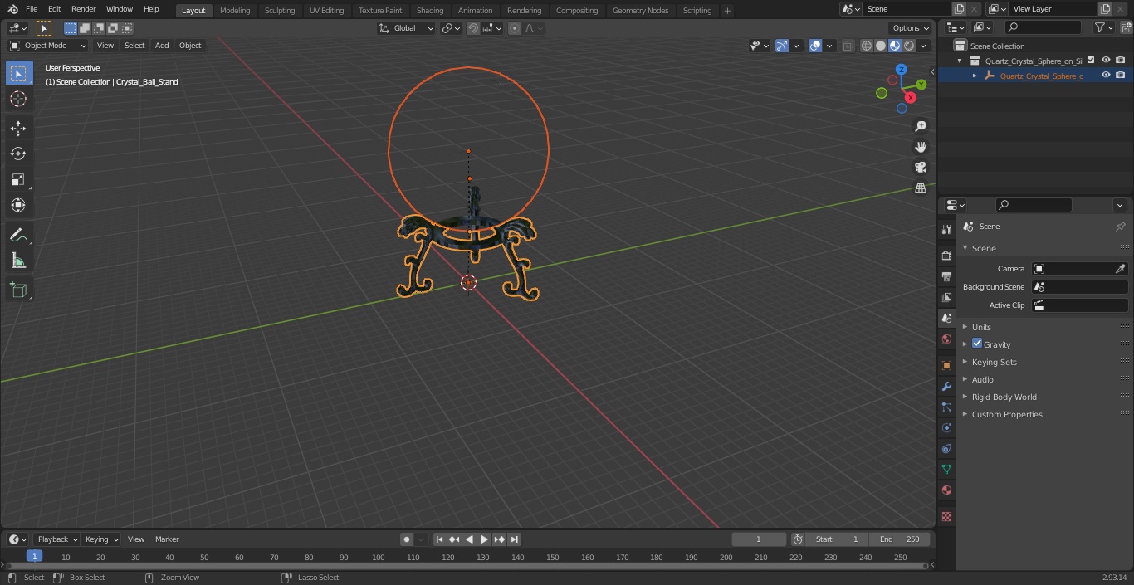This screenshot has width=1134, height=585.
Task: Open the viewport shading options dropdown arrow
Action: [x=924, y=46]
